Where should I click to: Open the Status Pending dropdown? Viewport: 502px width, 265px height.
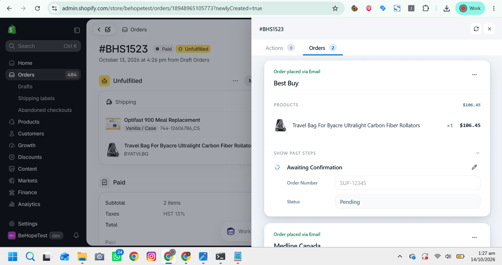407,202
